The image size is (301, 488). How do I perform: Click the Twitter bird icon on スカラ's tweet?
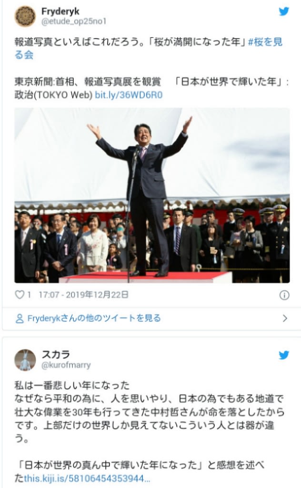[284, 355]
